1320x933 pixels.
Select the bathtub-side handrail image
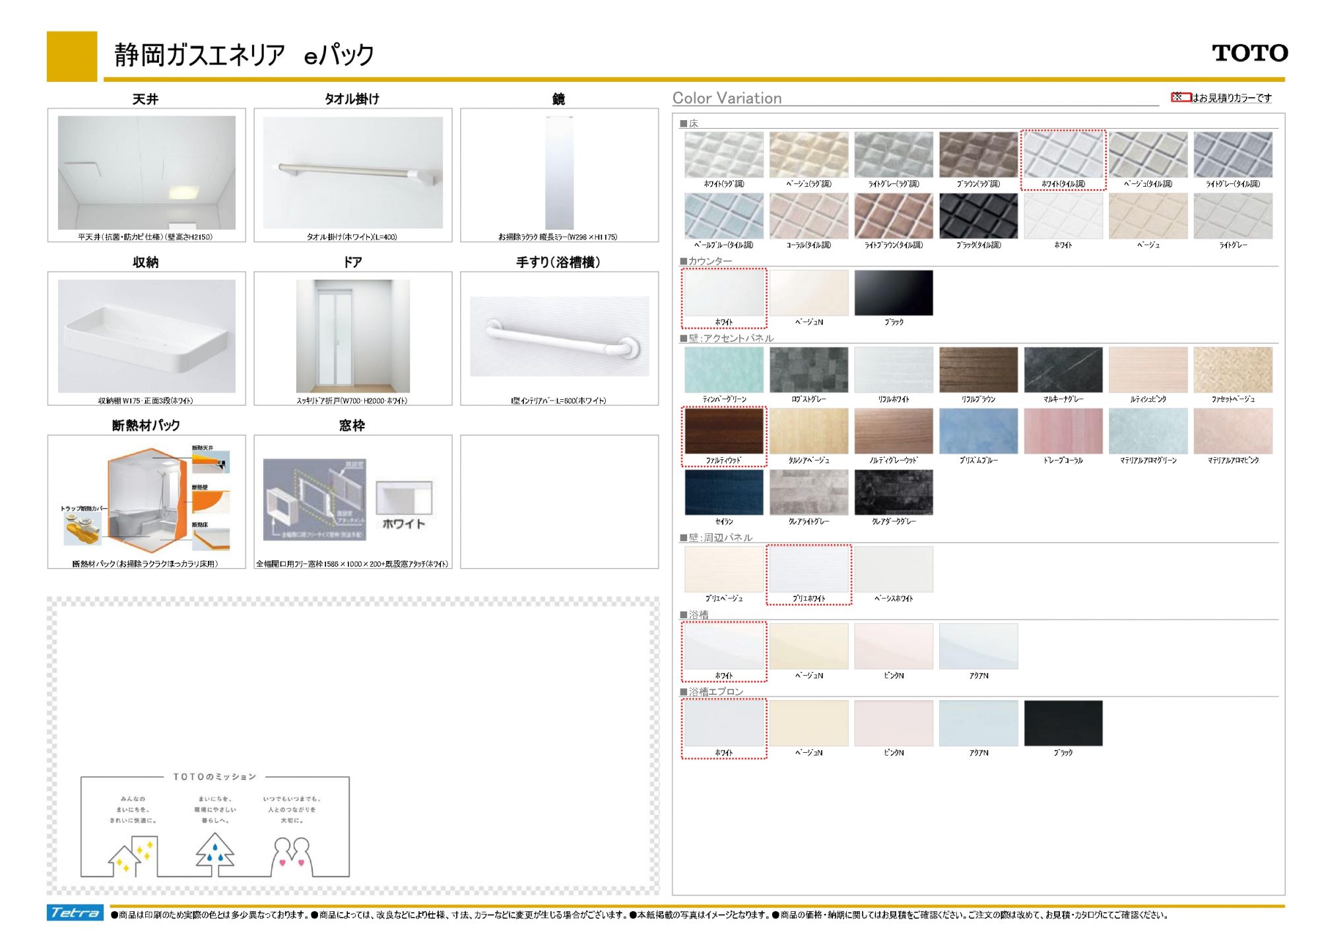click(560, 337)
